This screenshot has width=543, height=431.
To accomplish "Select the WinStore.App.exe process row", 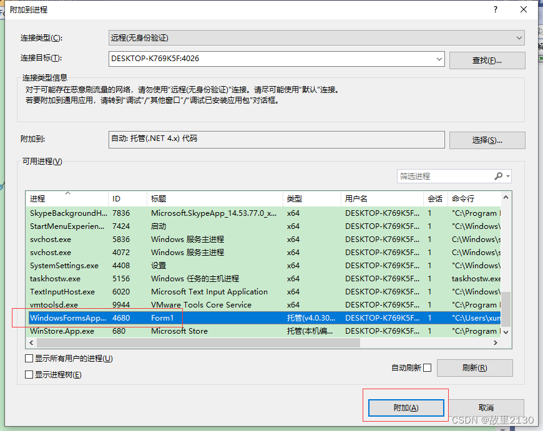I will point(264,331).
